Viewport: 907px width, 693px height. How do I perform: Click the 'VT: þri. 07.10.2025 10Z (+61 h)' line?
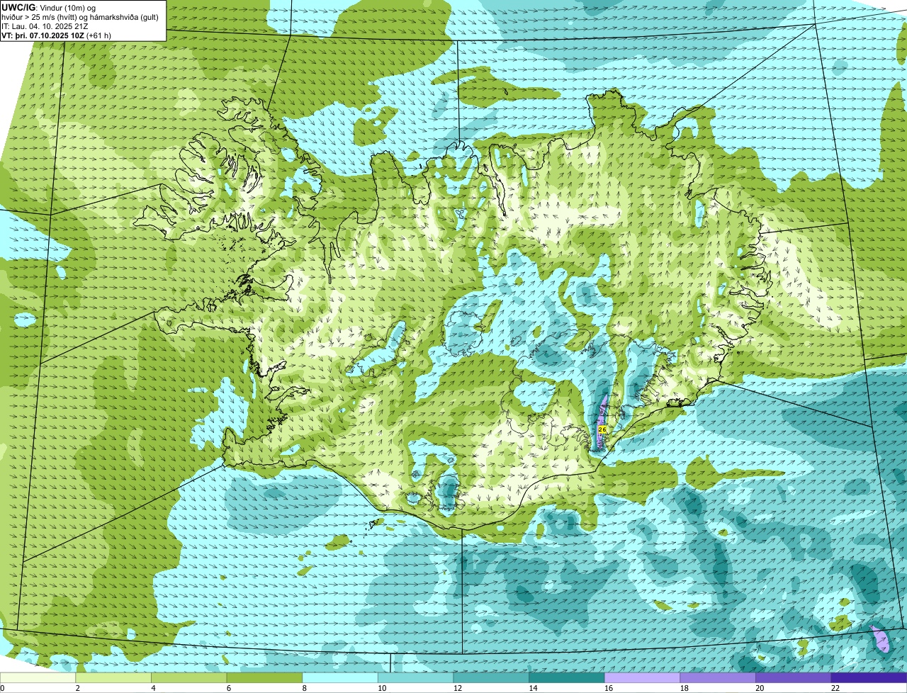pyautogui.click(x=56, y=35)
